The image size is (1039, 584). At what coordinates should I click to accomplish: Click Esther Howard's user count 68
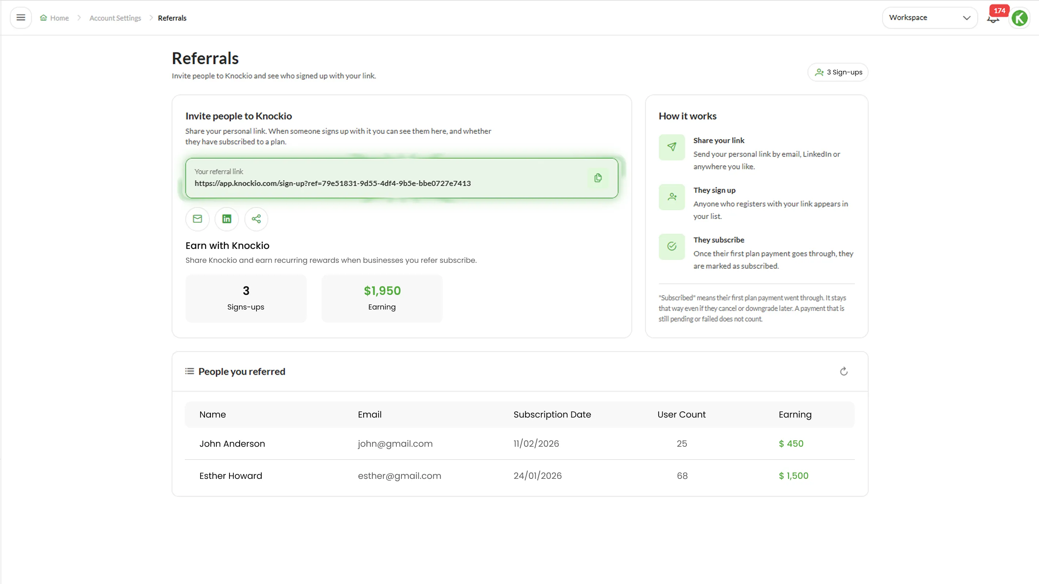tap(682, 476)
